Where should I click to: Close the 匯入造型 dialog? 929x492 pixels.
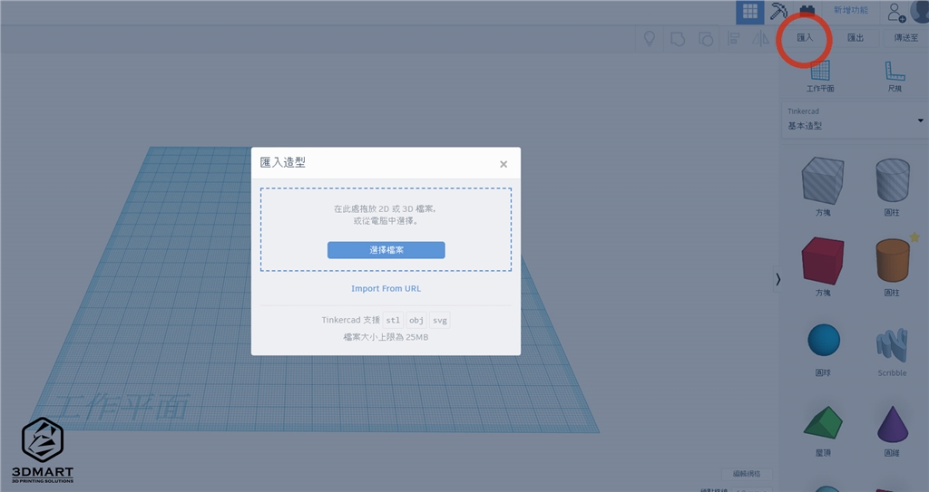click(504, 164)
